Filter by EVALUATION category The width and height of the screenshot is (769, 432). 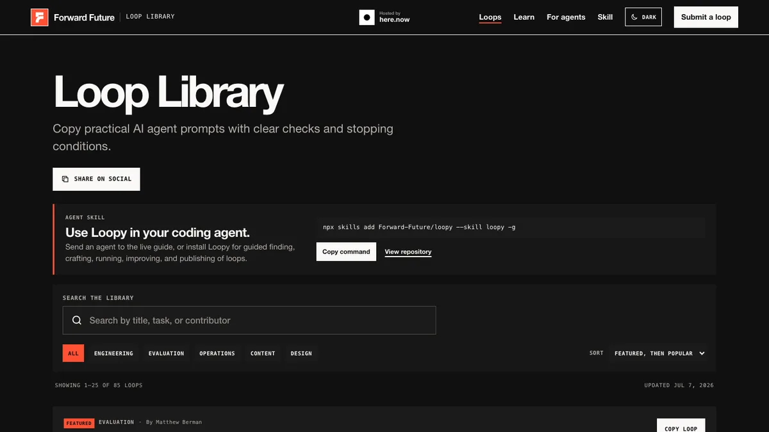tap(166, 353)
